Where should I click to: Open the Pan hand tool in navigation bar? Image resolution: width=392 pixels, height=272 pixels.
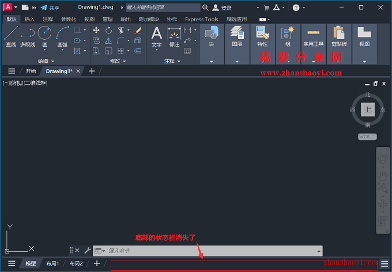coord(383,176)
